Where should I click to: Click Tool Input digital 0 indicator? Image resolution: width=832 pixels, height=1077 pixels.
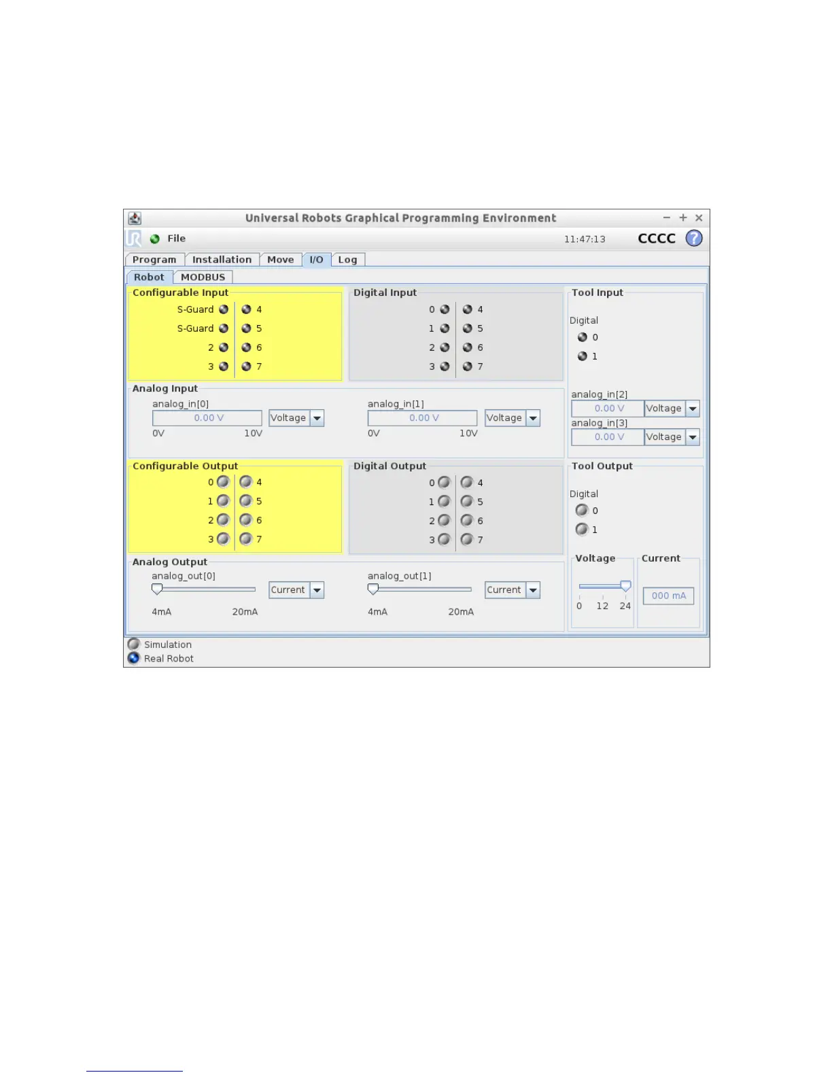tap(583, 337)
